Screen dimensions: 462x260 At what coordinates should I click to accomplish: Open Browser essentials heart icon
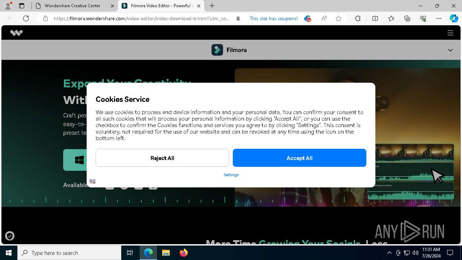pyautogui.click(x=423, y=18)
